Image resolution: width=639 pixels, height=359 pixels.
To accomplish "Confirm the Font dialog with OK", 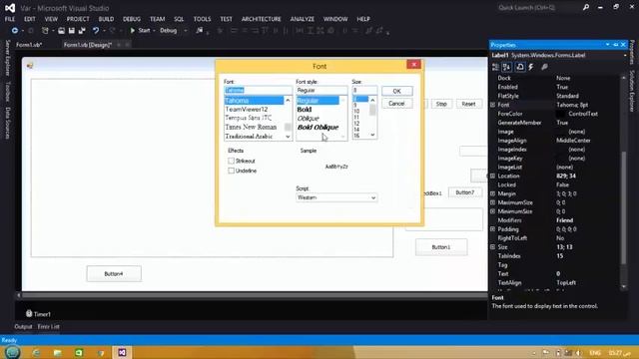I will tap(397, 91).
